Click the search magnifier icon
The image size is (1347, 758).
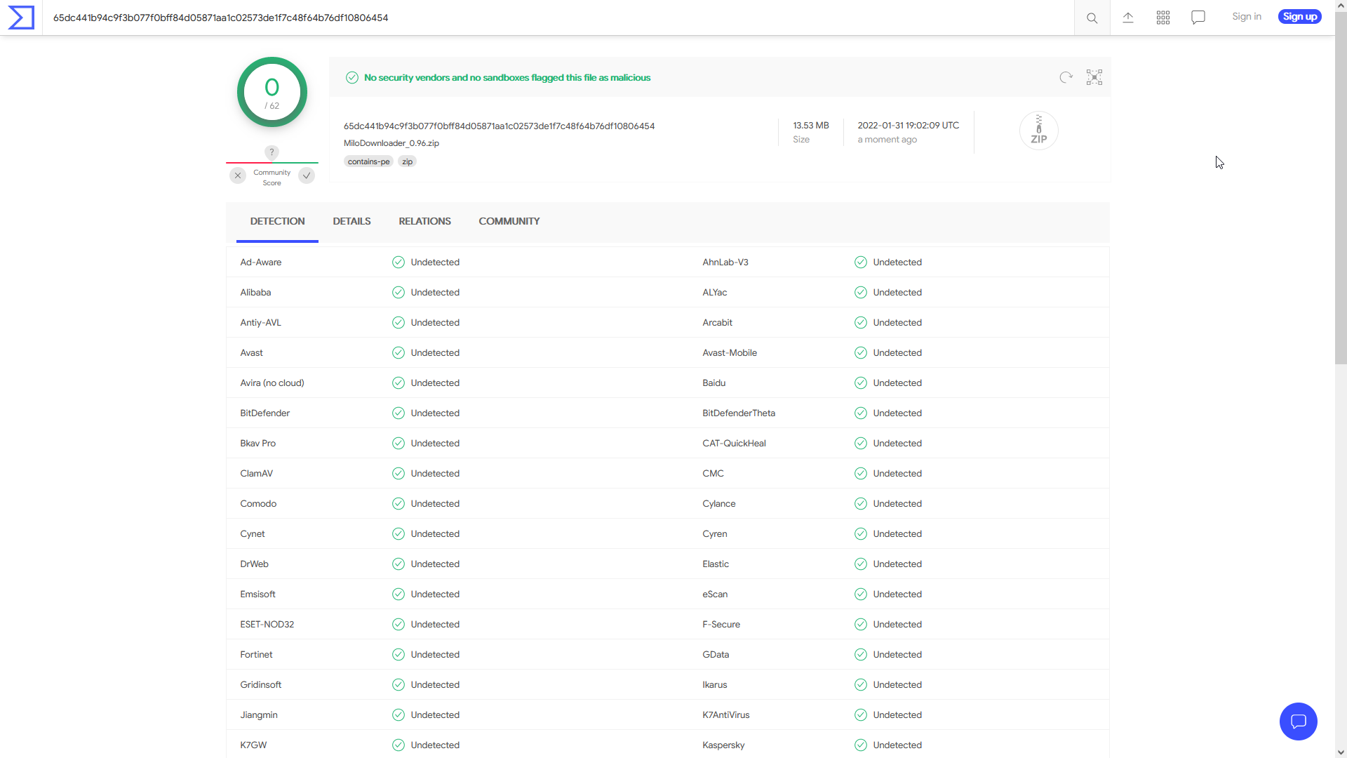click(x=1092, y=18)
